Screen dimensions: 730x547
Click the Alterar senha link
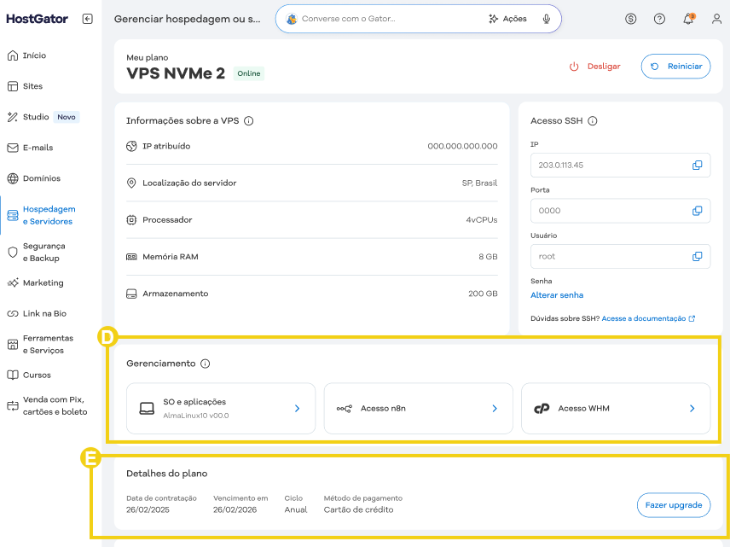point(557,295)
